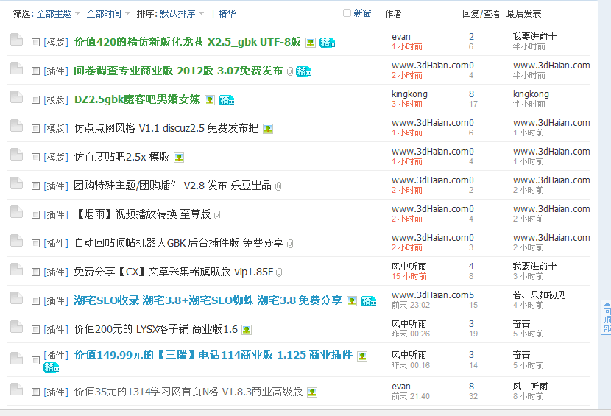Select the checkbox of DZ2.5gbk魔客吧男婚女嫁 thread
The width and height of the screenshot is (611, 416).
click(x=35, y=100)
